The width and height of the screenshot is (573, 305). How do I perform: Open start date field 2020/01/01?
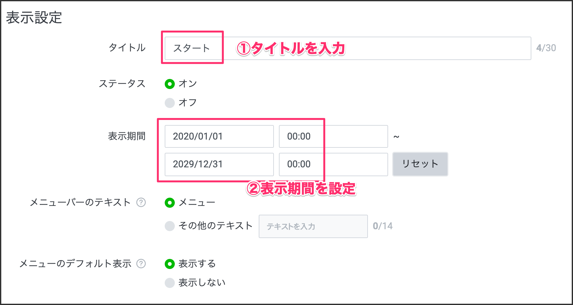point(219,136)
